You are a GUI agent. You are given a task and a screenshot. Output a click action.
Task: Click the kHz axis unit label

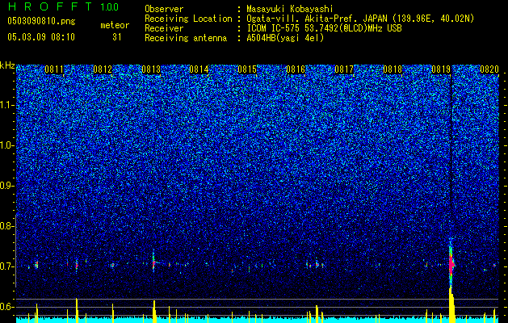pyautogui.click(x=7, y=65)
